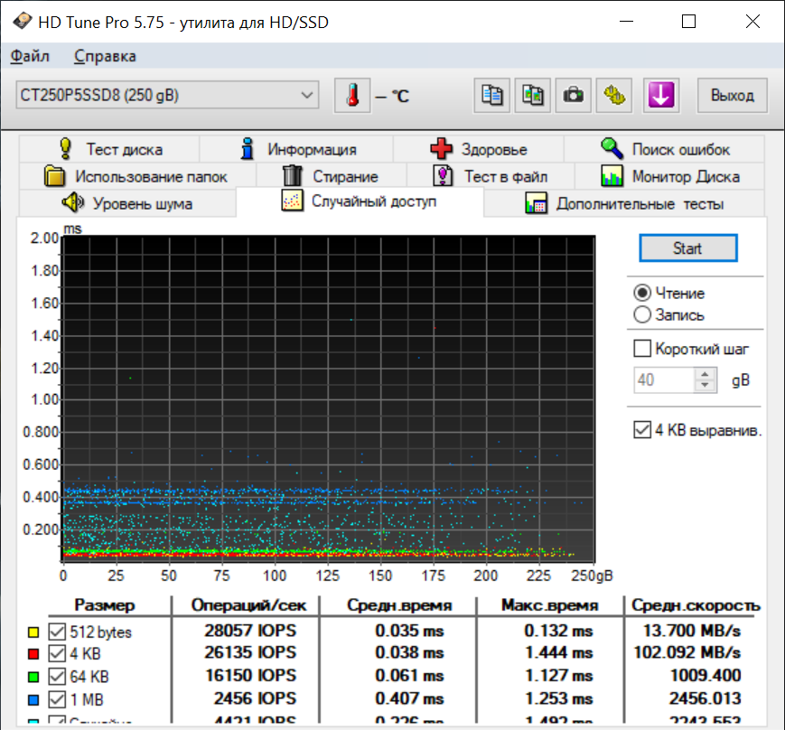Open the Стирание tab
785x730 pixels.
point(331,176)
